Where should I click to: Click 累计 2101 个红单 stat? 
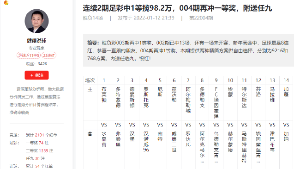42,135
